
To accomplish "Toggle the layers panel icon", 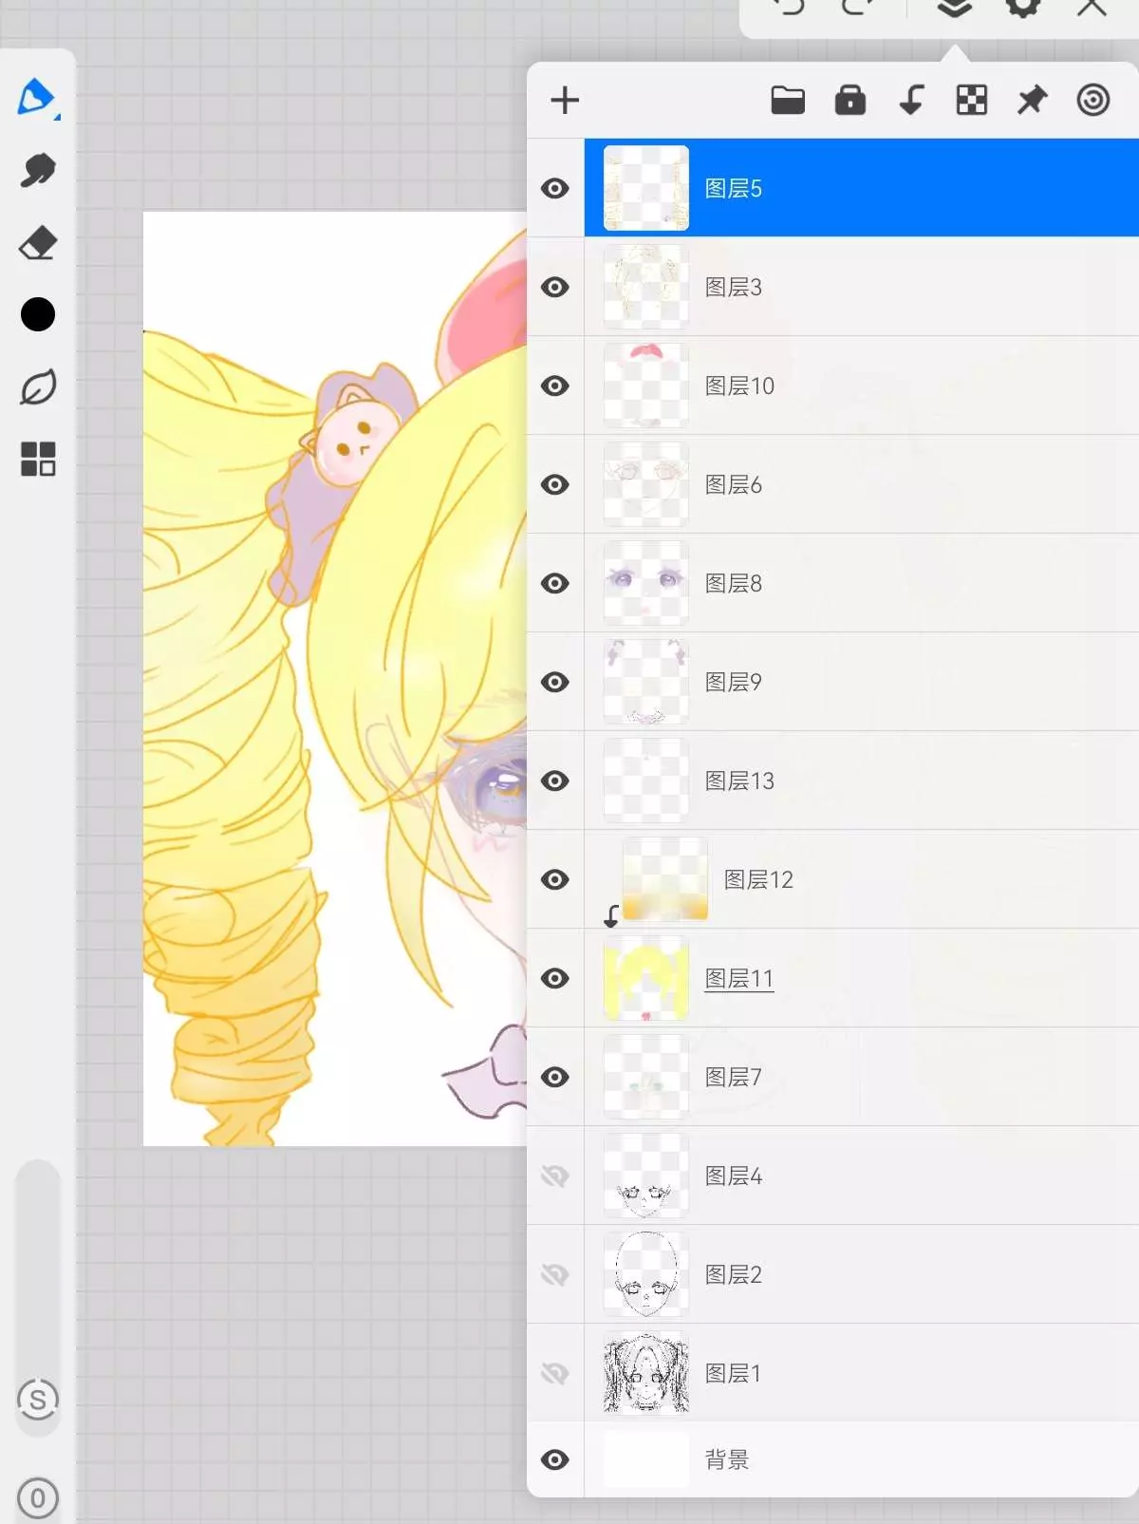I will point(954,8).
